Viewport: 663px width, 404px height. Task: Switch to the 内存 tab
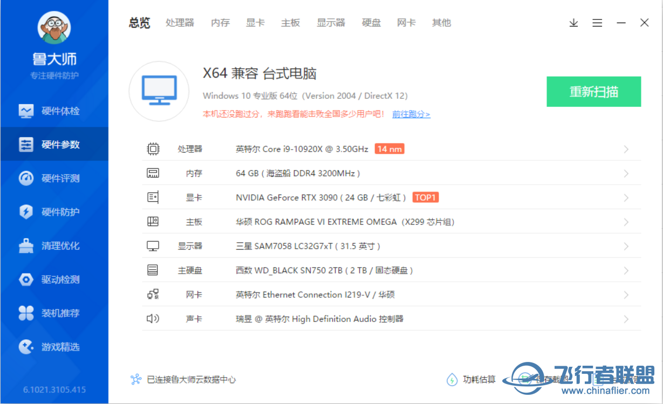click(x=220, y=23)
